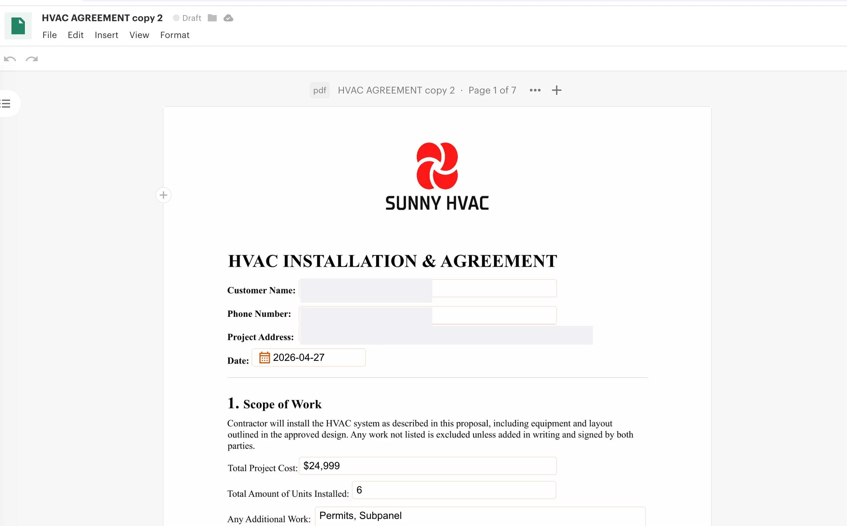Open the Format menu

[175, 35]
